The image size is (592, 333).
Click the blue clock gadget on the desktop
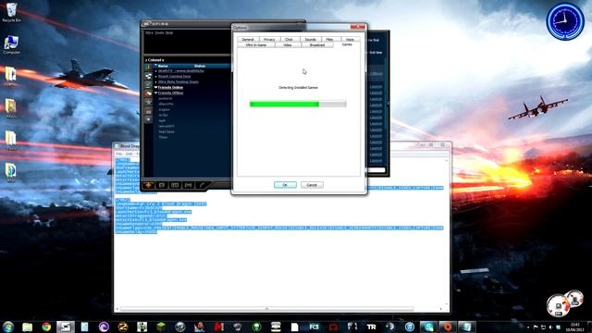565,21
